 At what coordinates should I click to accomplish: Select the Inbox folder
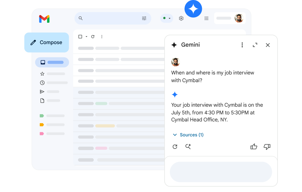[52, 62]
